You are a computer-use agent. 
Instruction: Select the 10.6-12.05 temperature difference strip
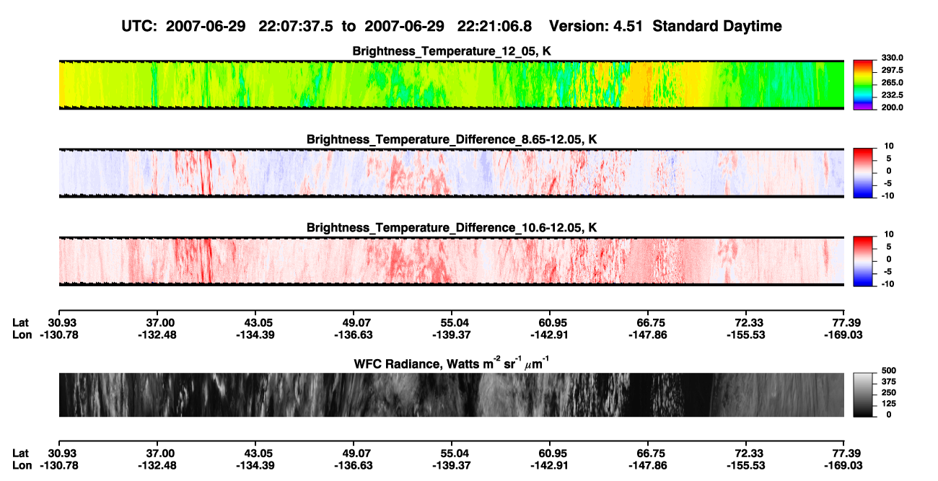coord(451,261)
